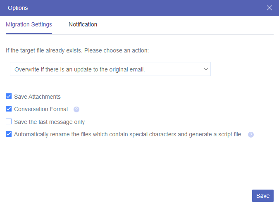Switch to the Notification tab
279x209 pixels.
(x=83, y=24)
